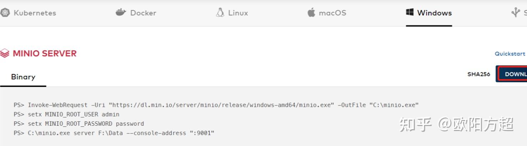View the SHA256 checksum link

coord(478,74)
